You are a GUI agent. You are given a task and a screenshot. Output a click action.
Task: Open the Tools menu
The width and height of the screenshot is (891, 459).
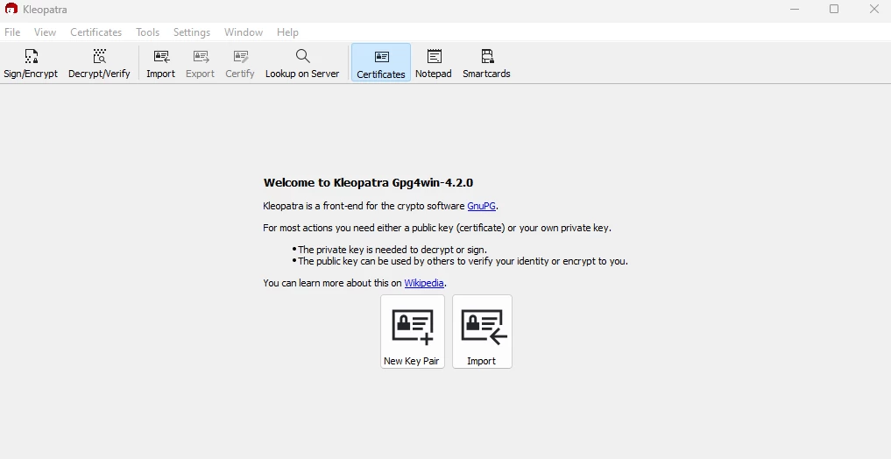[x=147, y=32]
